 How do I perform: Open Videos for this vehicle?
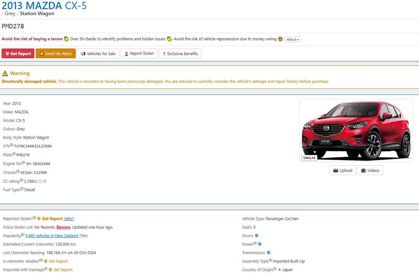370,170
